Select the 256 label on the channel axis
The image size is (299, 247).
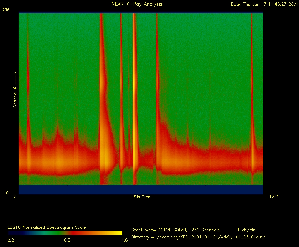click(6, 10)
